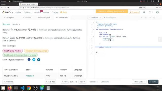Open code editor settings icon
The width and height of the screenshot is (162, 91).
pyautogui.click(x=154, y=17)
